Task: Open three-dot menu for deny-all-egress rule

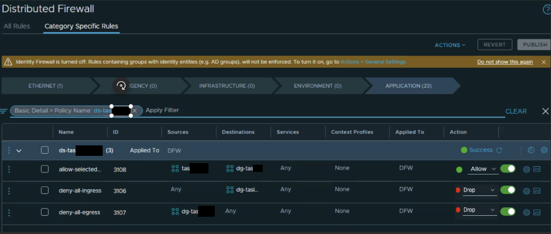Action: (9, 212)
